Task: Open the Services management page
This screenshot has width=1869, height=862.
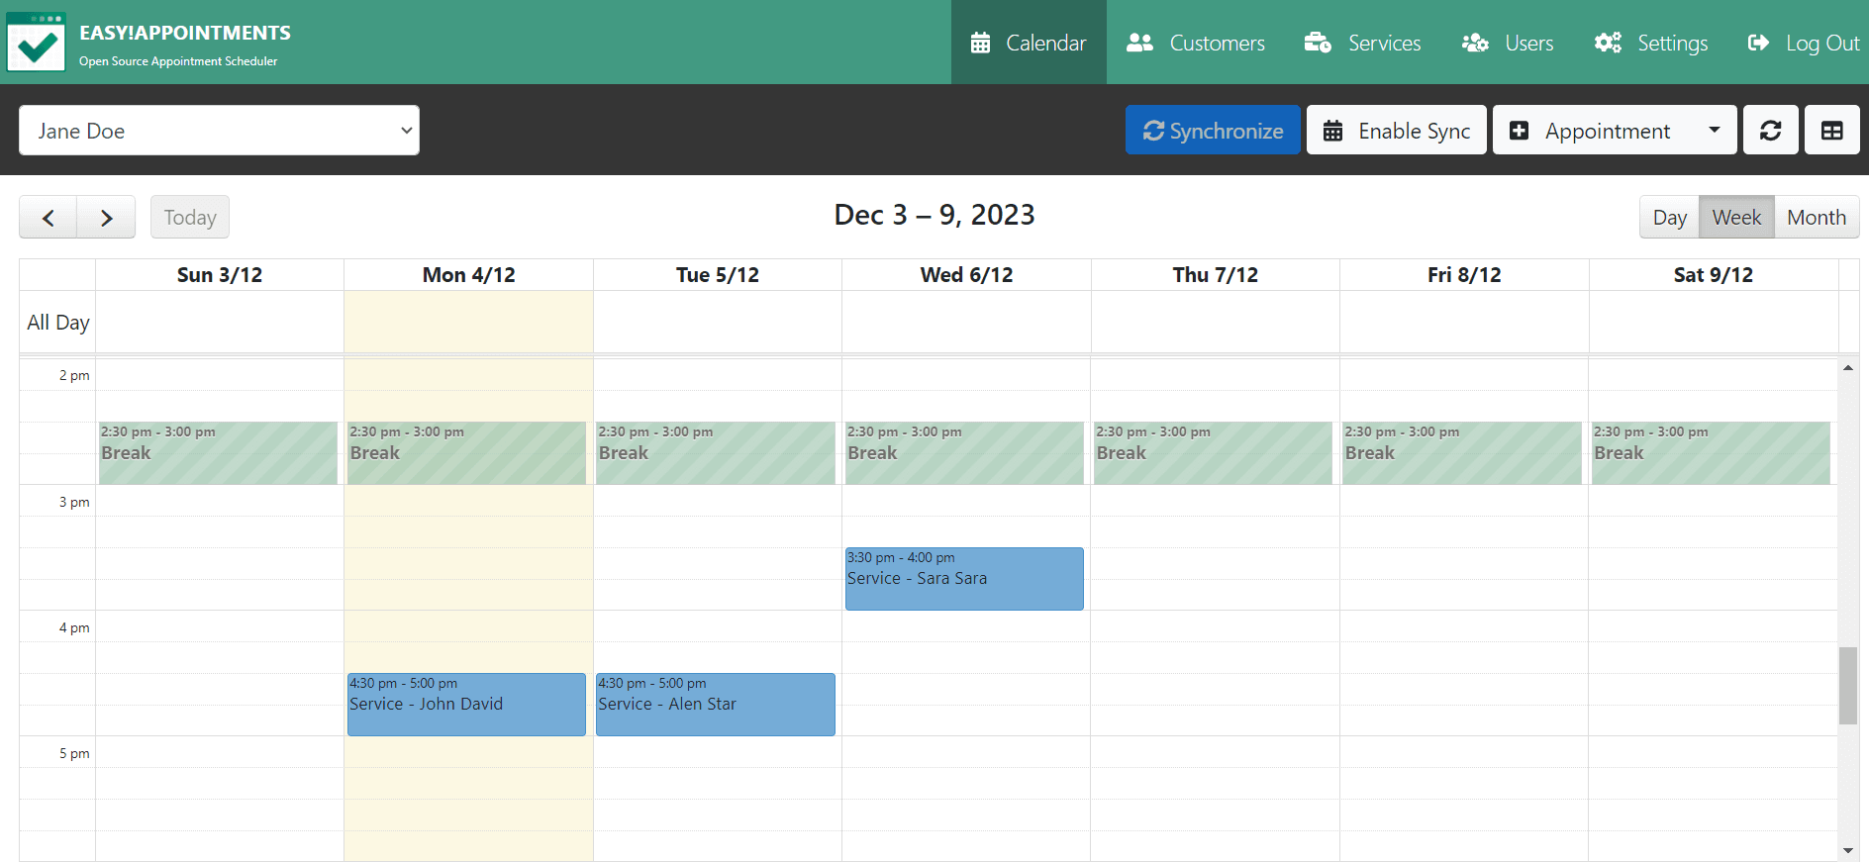Action: click(1362, 43)
